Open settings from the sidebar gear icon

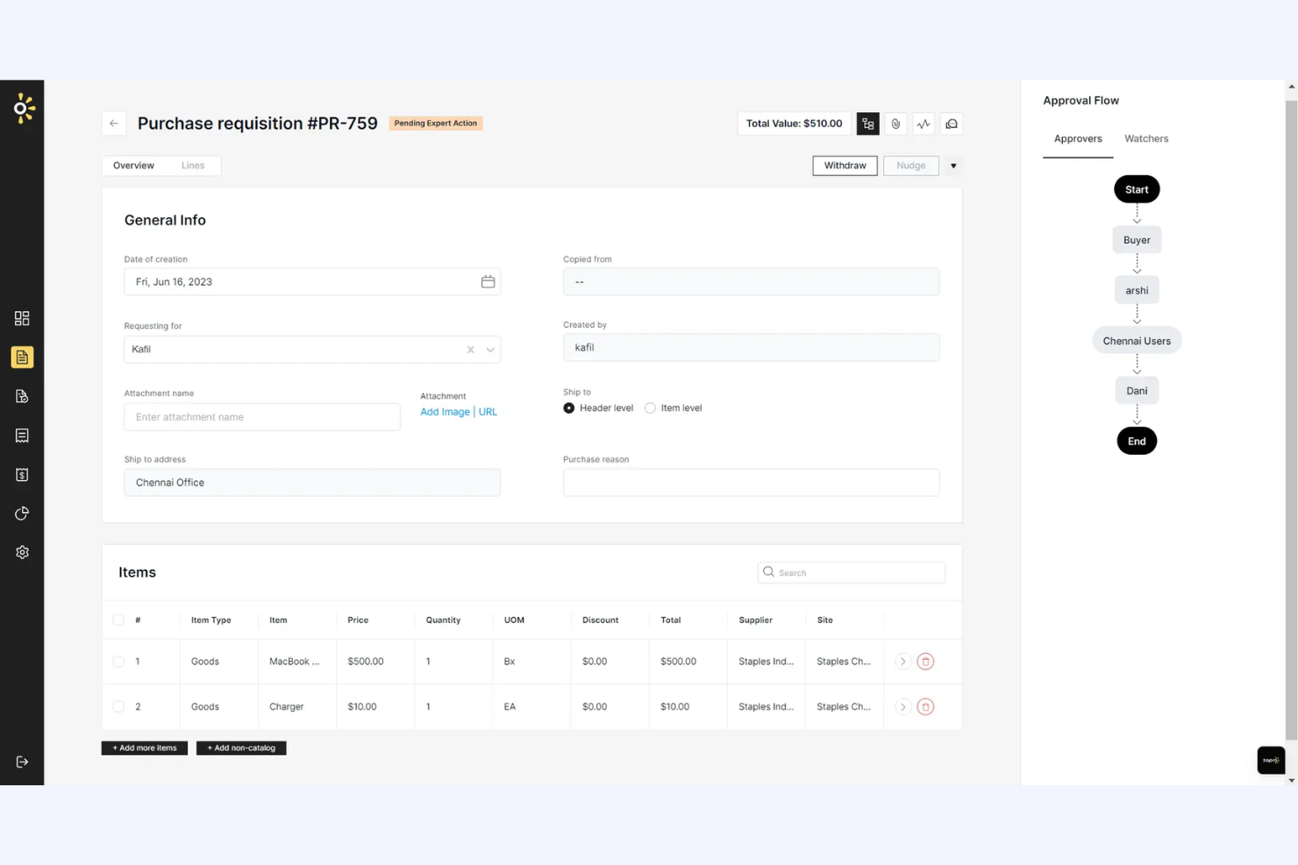(22, 551)
